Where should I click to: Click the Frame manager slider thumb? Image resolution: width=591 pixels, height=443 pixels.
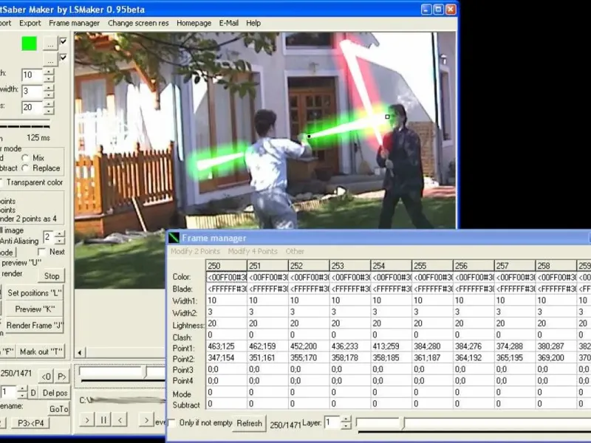pyautogui.click(x=403, y=423)
